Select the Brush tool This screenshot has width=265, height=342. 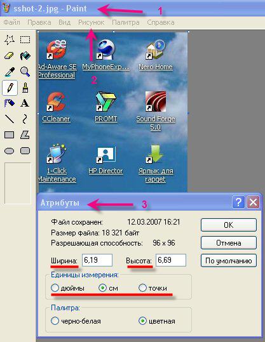(25, 88)
